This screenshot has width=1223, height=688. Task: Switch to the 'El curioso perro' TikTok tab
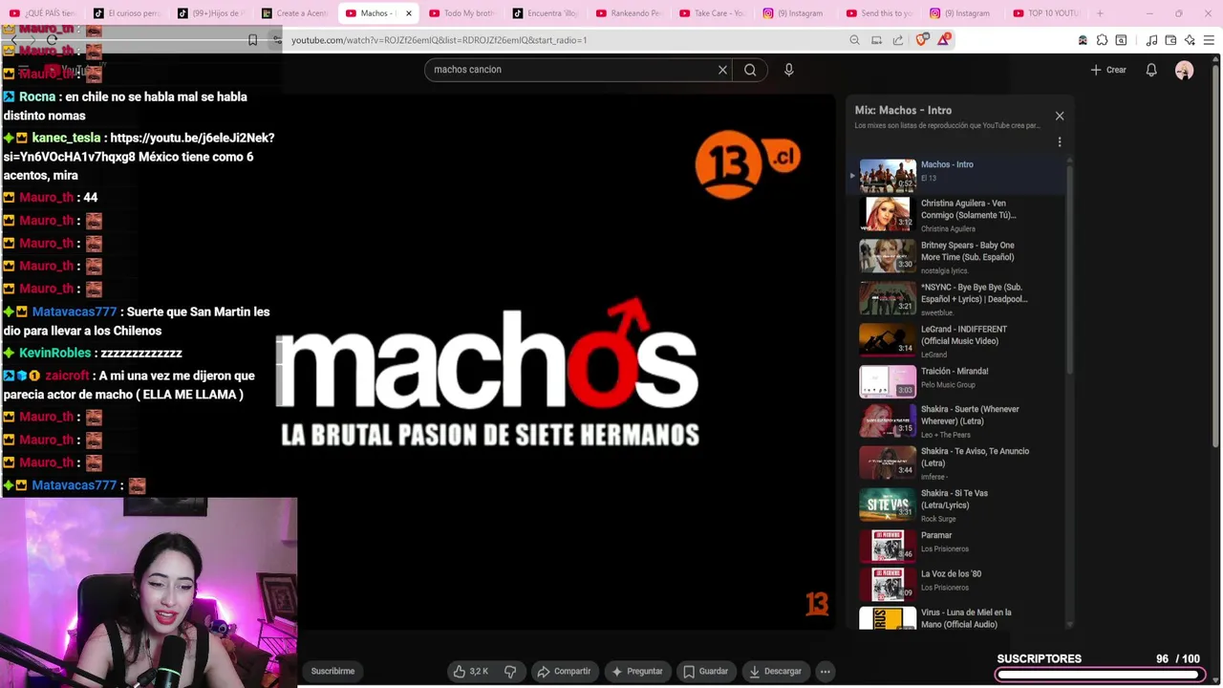[125, 13]
